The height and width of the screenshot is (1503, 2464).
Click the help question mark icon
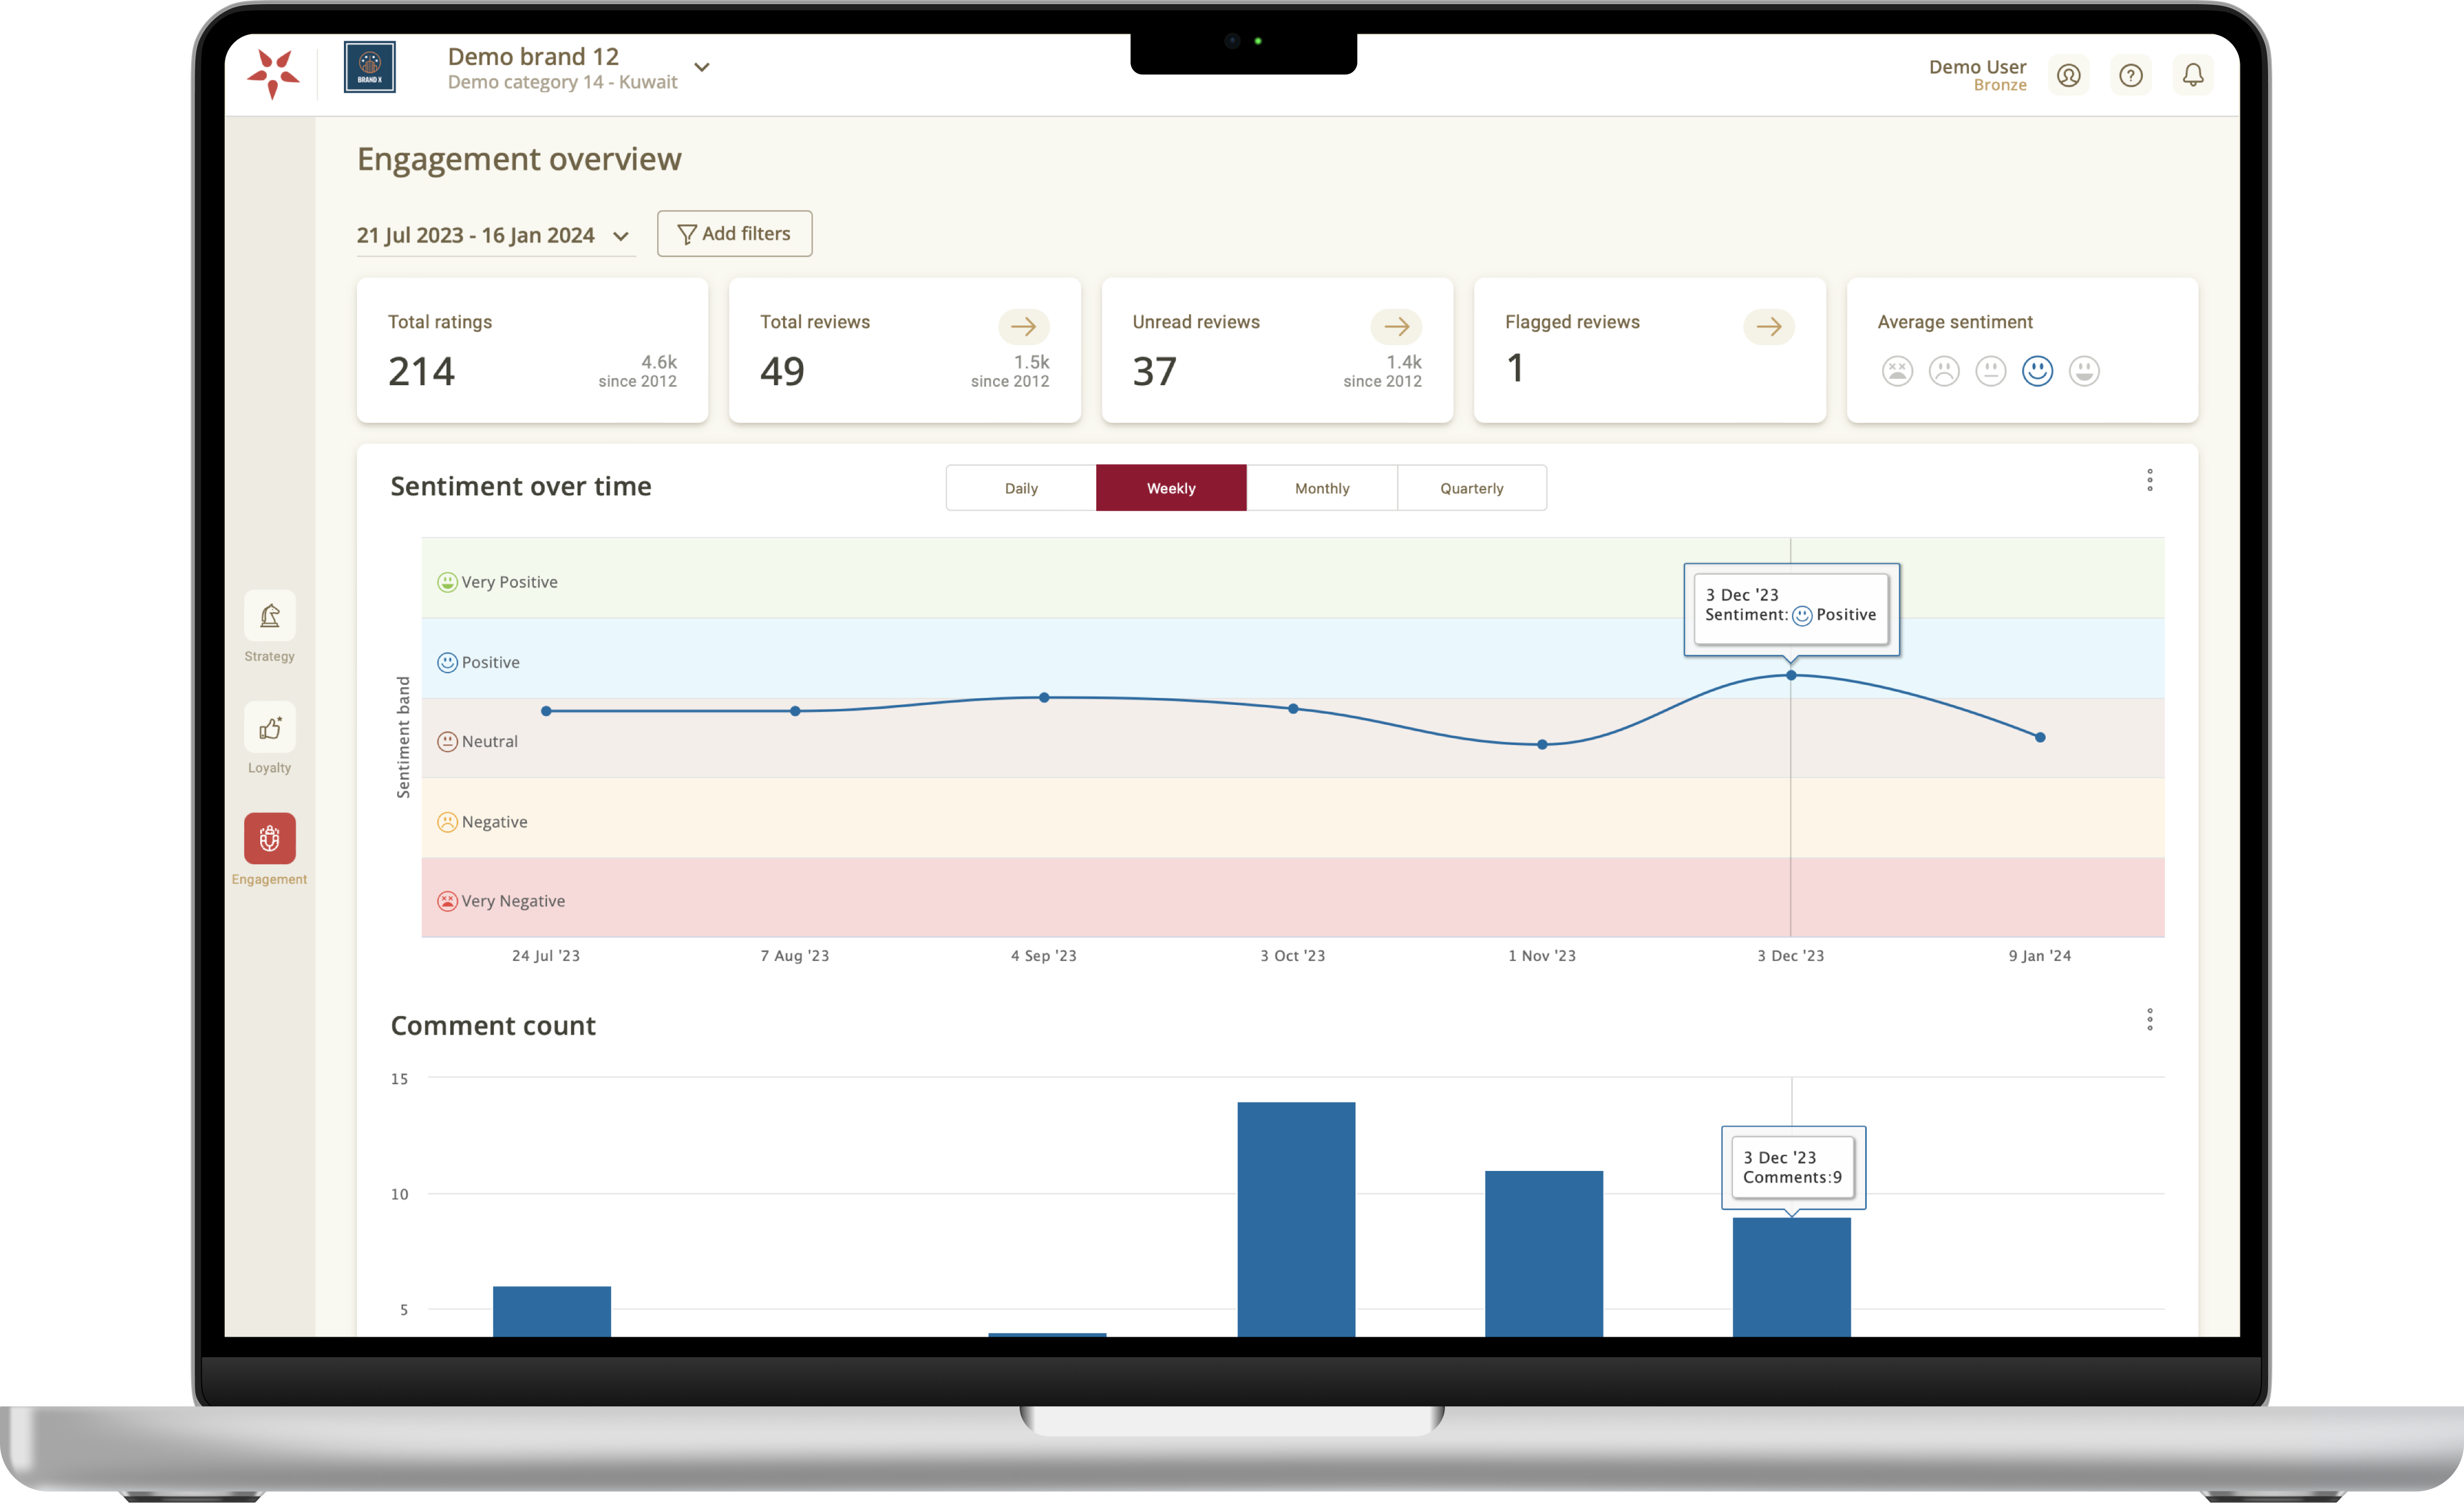(2131, 75)
